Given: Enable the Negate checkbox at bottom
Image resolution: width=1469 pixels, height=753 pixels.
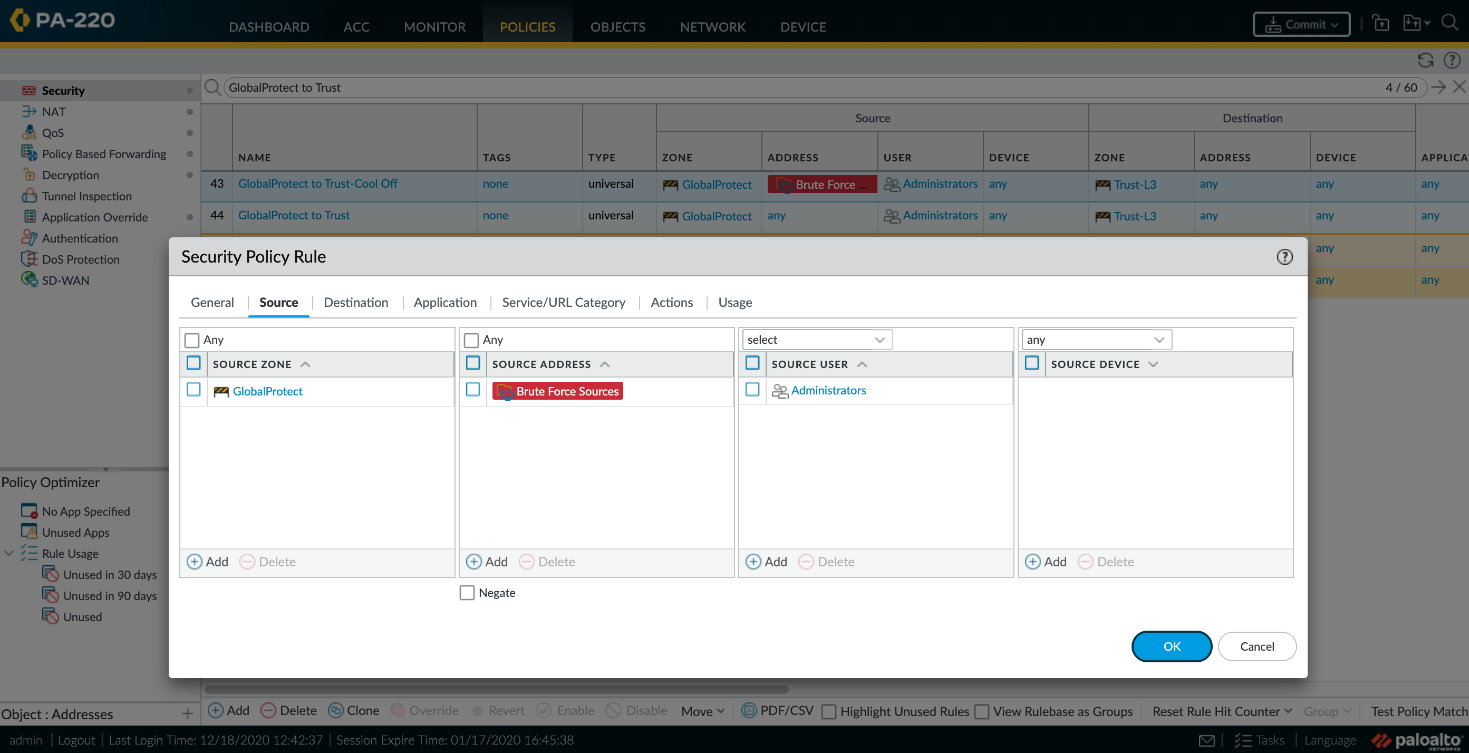Looking at the screenshot, I should [468, 592].
